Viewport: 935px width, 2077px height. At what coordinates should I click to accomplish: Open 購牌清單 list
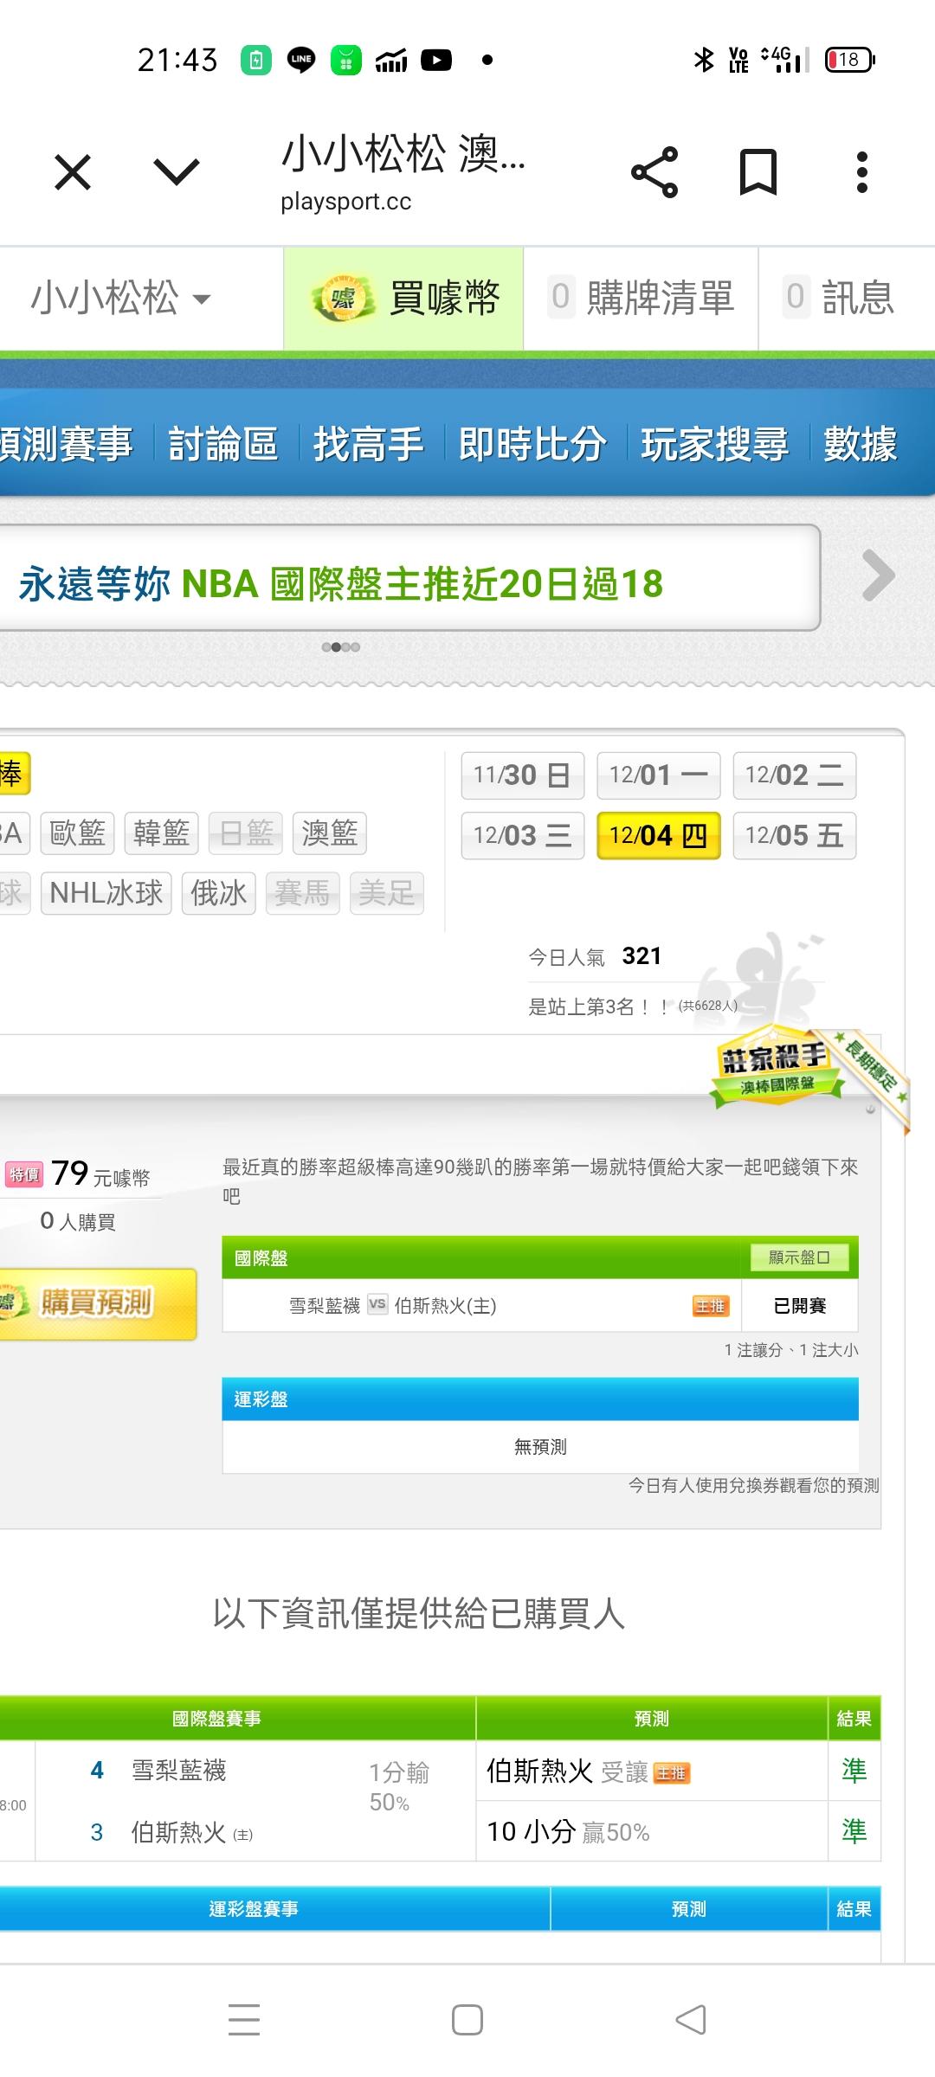coord(642,299)
